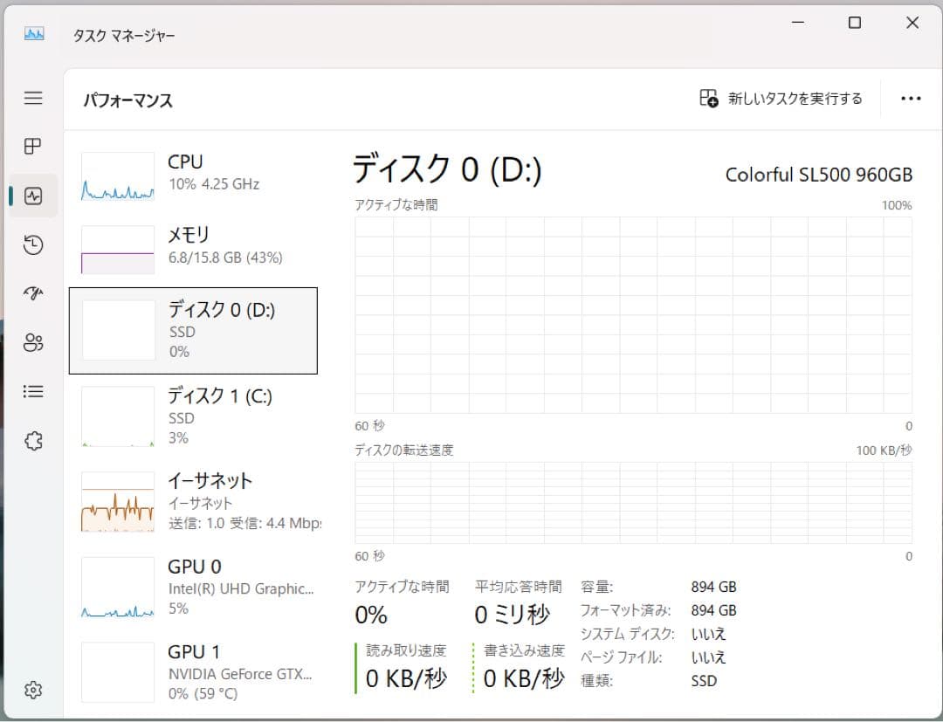Viewport: 943px width, 722px height.
Task: Select GPU 1 entry
Action: point(192,672)
